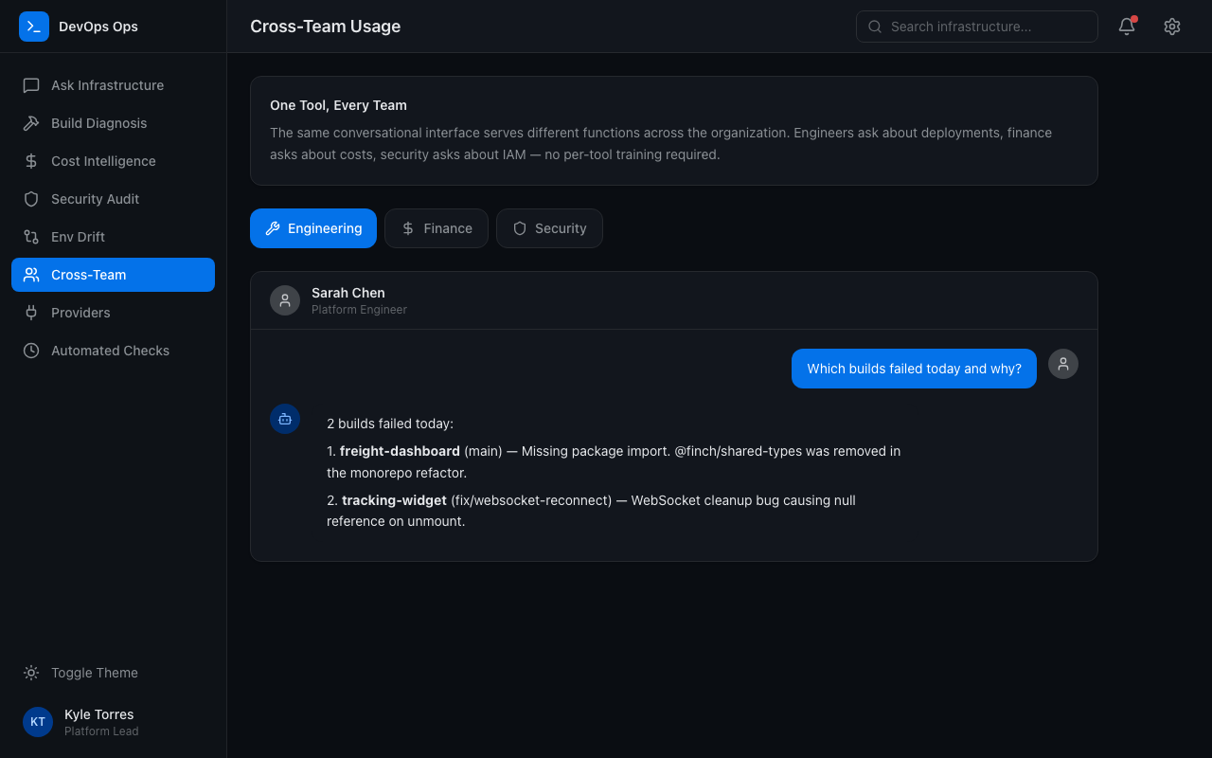Select the Providers plug icon
Screen dimensions: 1212x758
[31, 313]
